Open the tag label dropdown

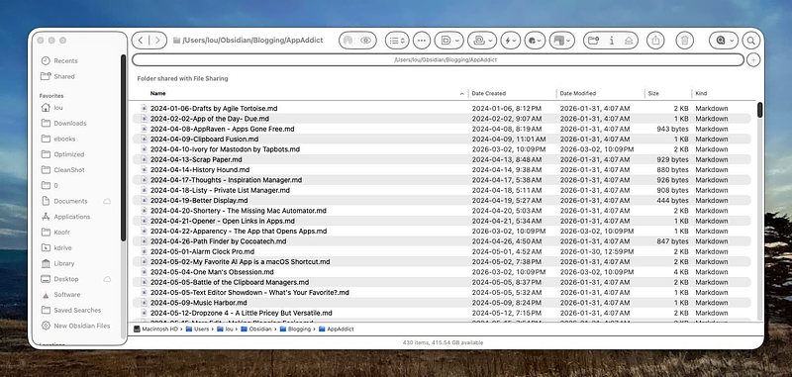tap(449, 41)
